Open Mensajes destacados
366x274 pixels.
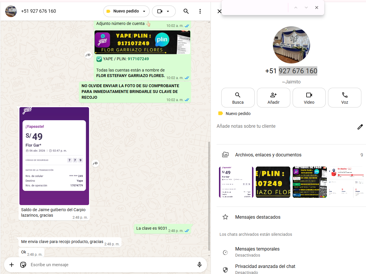258,217
